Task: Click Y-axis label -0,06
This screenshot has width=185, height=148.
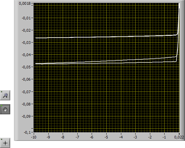Action: 26,79
